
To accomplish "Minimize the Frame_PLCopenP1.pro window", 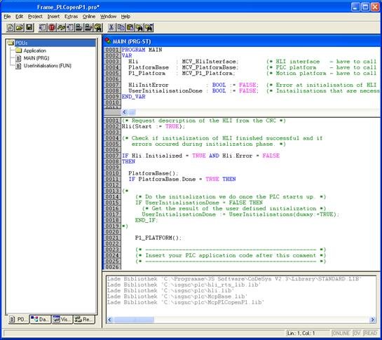I will coord(355,7).
